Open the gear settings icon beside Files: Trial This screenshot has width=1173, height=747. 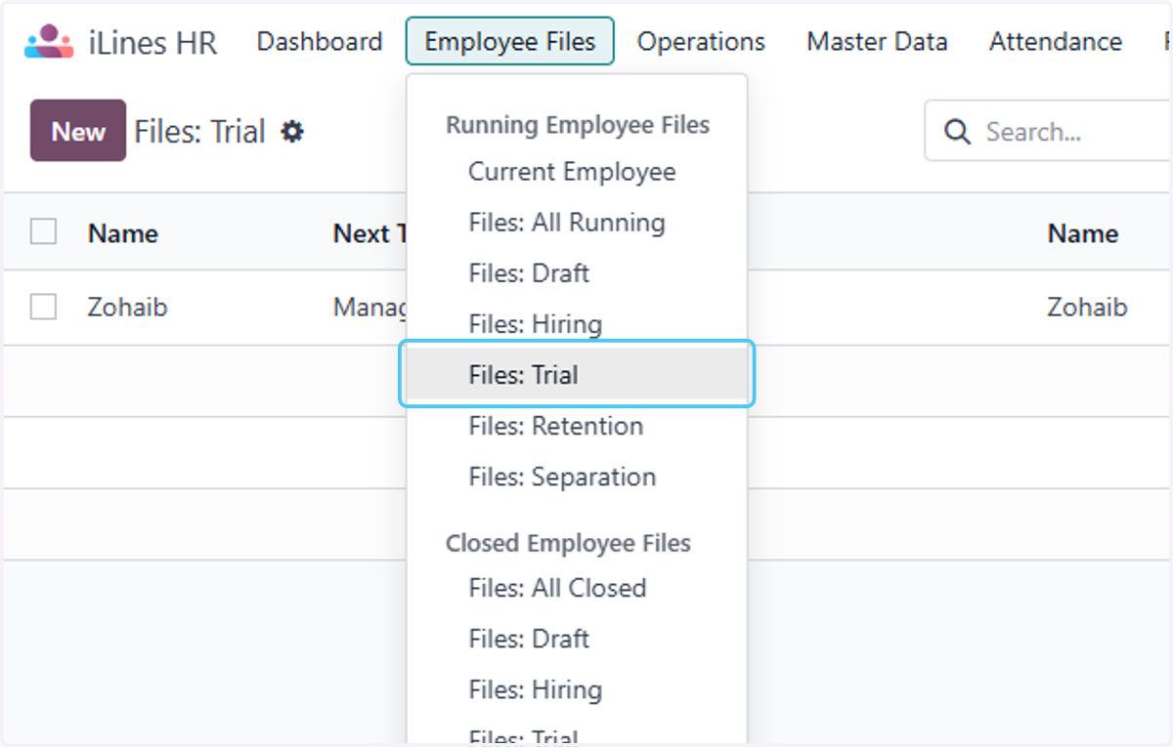click(x=292, y=131)
